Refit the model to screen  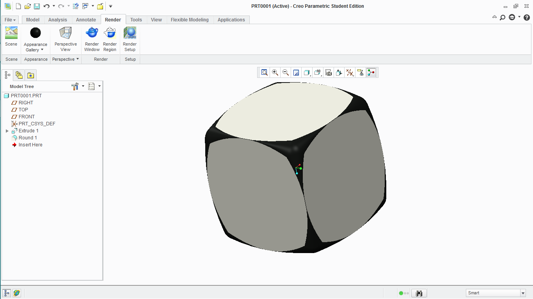pyautogui.click(x=265, y=72)
